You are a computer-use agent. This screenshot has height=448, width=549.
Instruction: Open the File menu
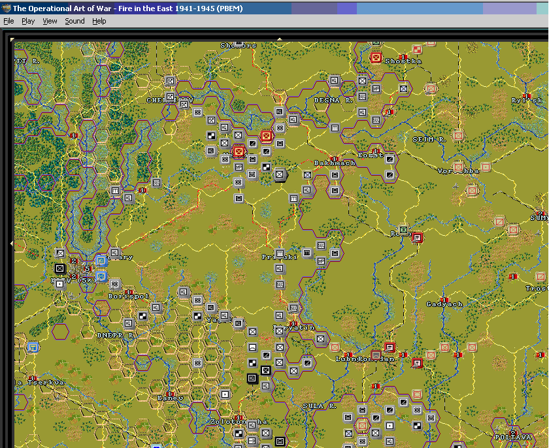(x=8, y=21)
